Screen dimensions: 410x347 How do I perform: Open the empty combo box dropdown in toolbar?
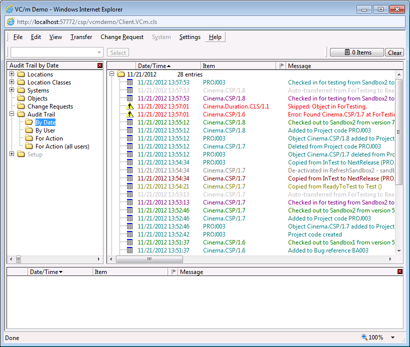click(x=99, y=52)
